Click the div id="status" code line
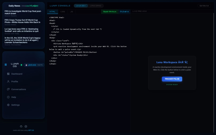The width and height of the screenshot is (216, 135). pyautogui.click(x=70, y=55)
